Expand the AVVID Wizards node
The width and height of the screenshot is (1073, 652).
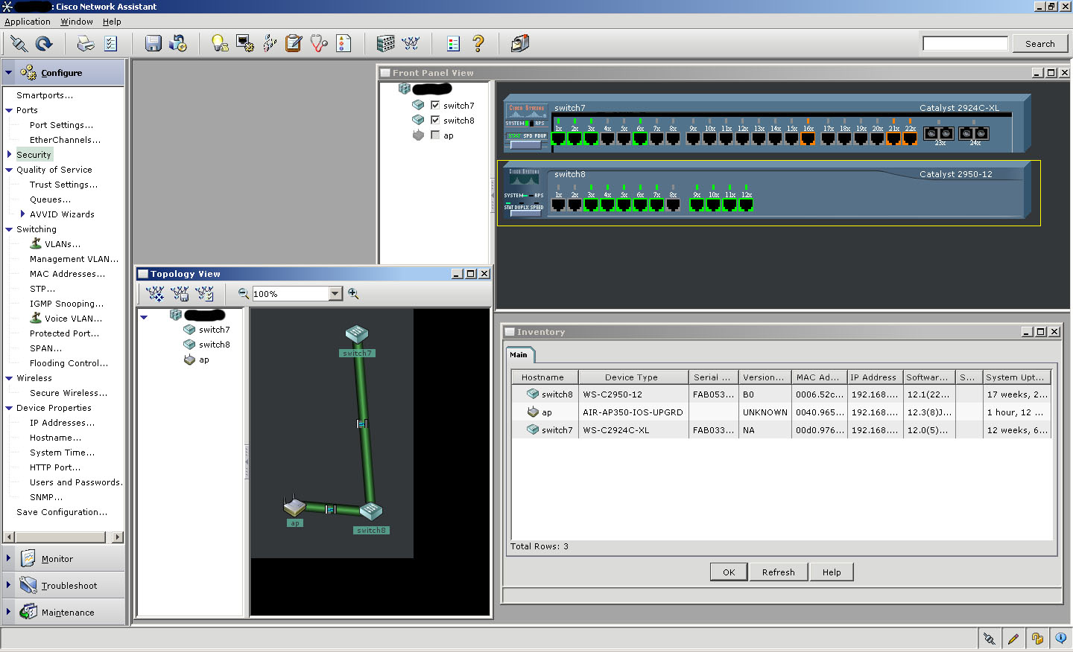click(22, 214)
